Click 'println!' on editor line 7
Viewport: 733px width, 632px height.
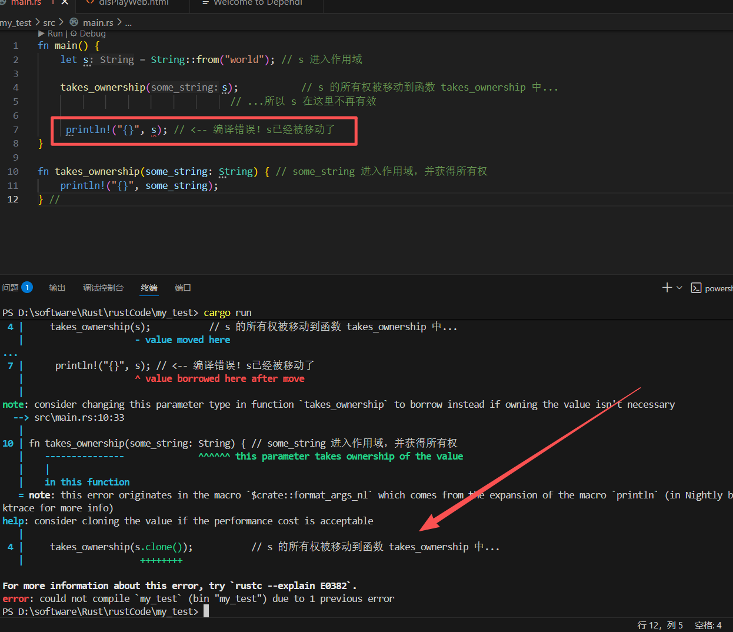[88, 129]
